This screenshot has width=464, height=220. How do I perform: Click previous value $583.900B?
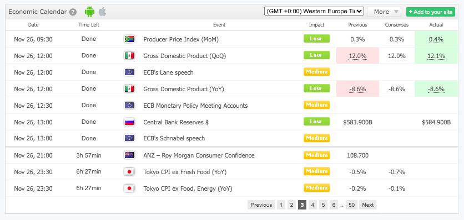[x=357, y=122]
